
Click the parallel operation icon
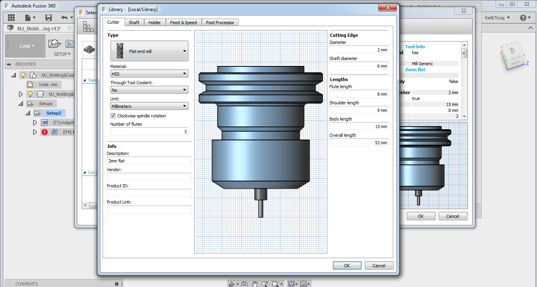pyautogui.click(x=55, y=132)
